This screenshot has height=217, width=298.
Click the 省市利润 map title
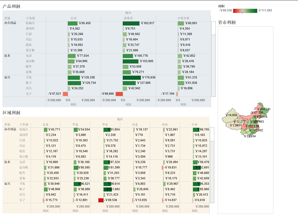click(x=227, y=23)
